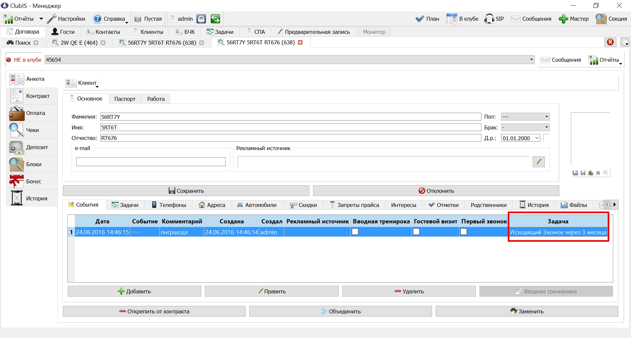Open the Блоки sidebar section
This screenshot has height=338, width=631.
pos(32,164)
